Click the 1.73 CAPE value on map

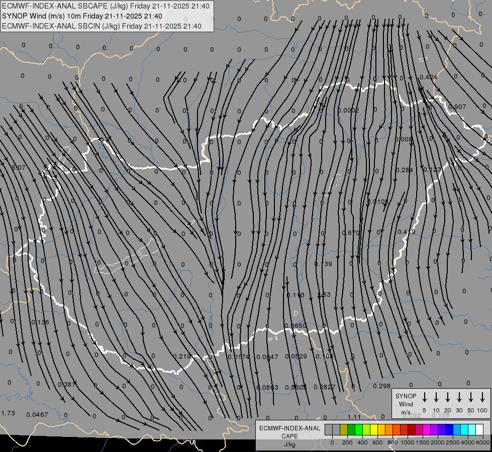point(8,413)
